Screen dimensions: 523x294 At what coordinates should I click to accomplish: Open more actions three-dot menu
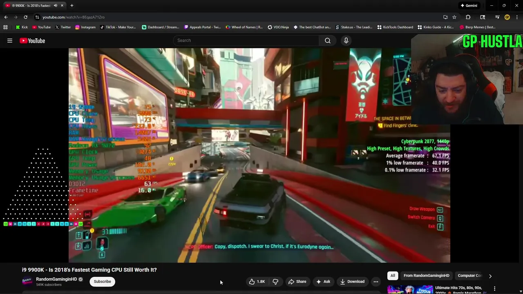[x=376, y=281]
